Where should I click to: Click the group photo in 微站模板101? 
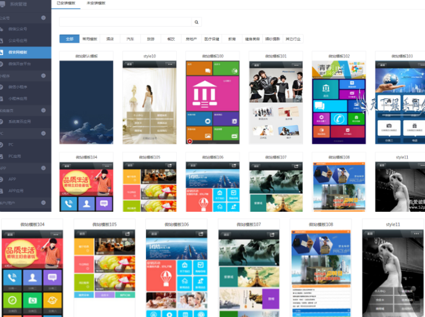276,85
